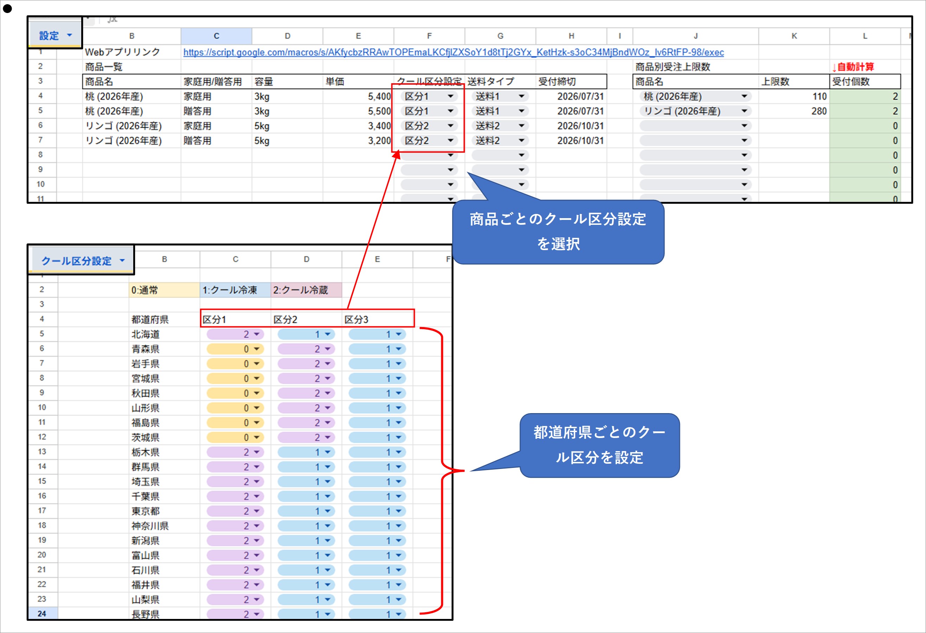Open 区分1 dropdown for 栃木県
The image size is (926, 633).
(x=235, y=452)
